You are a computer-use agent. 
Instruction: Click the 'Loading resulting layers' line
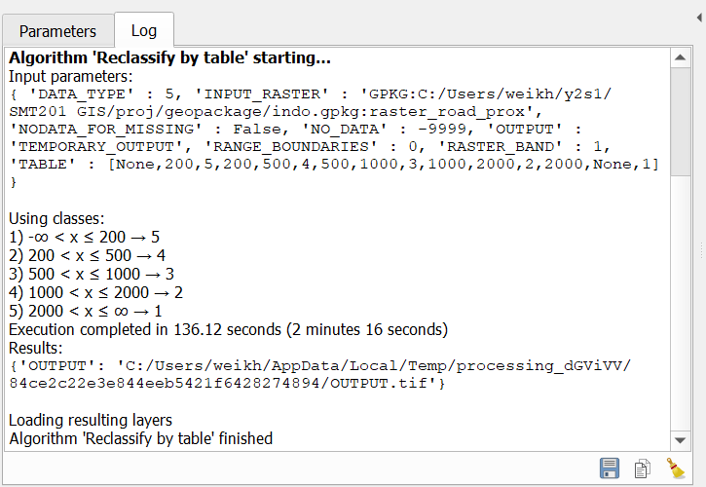pos(91,420)
